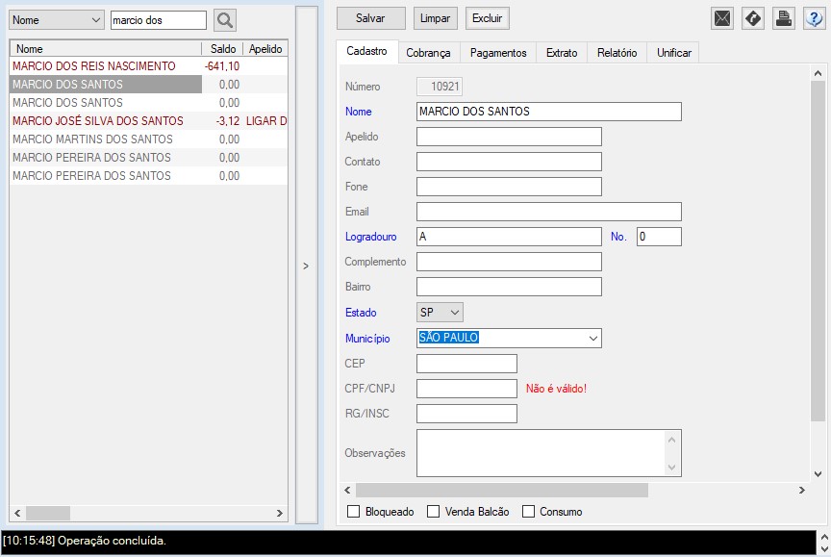The image size is (831, 557).
Task: Open the Município combo box list
Action: (592, 339)
